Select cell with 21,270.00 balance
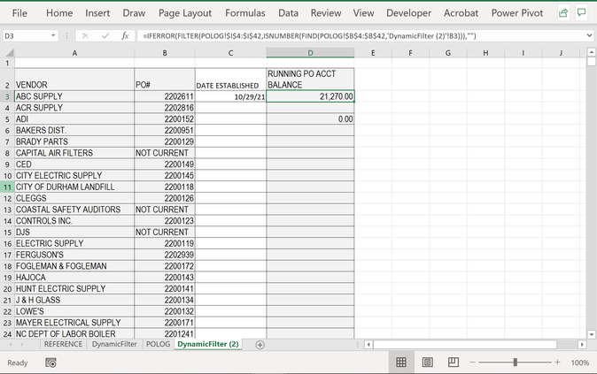The height and width of the screenshot is (374, 597). point(310,96)
